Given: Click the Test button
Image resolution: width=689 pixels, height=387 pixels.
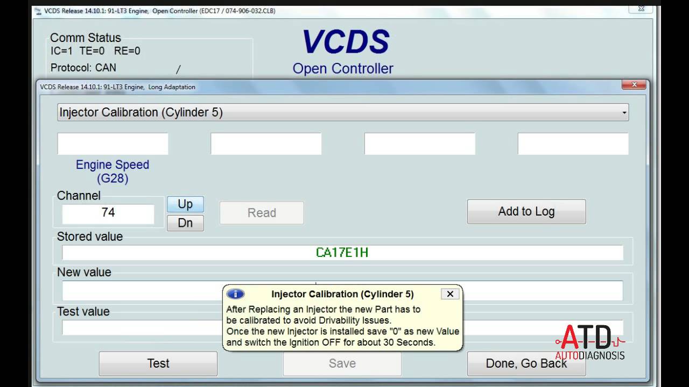Looking at the screenshot, I should click(158, 364).
